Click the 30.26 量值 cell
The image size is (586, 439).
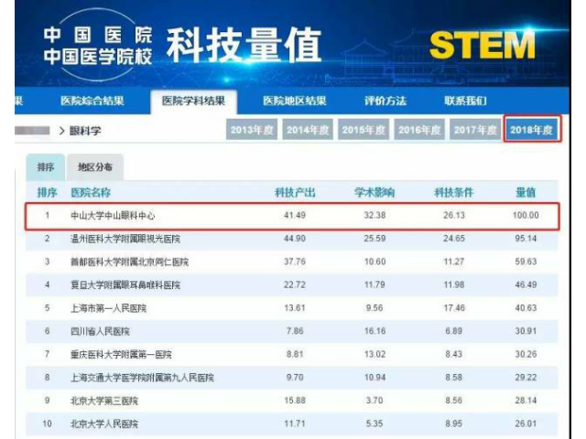(526, 354)
